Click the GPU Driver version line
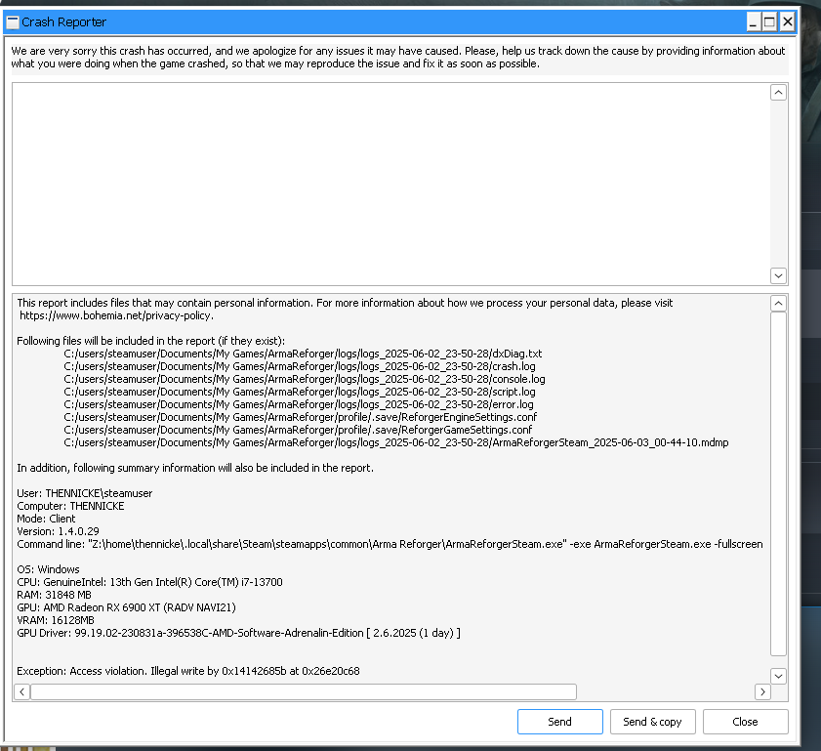This screenshot has height=751, width=821. [238, 633]
